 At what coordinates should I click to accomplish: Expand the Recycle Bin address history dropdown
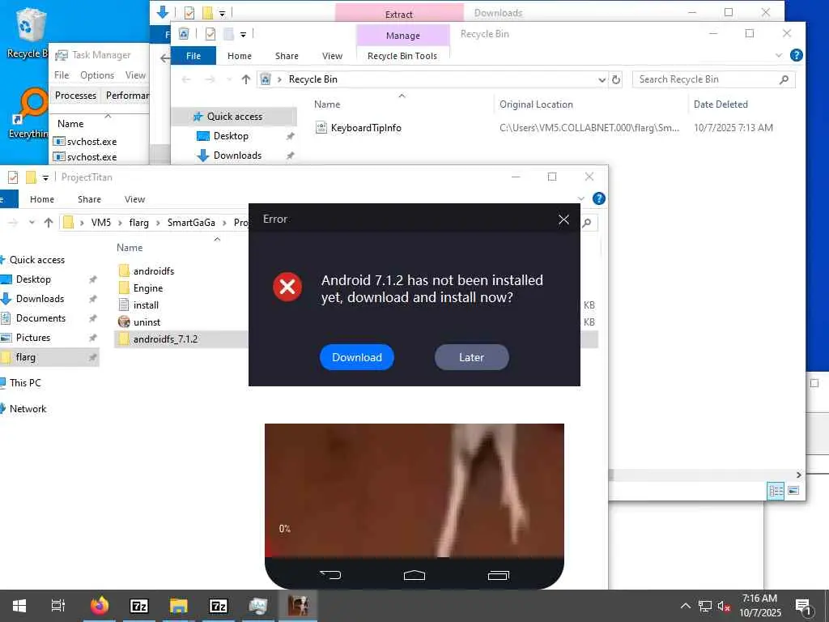(602, 79)
